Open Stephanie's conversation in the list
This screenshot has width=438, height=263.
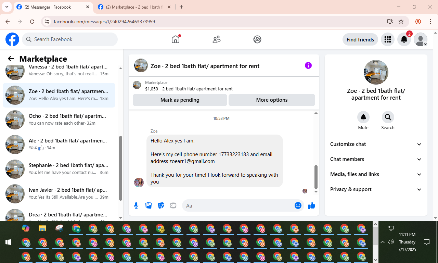coord(59,169)
